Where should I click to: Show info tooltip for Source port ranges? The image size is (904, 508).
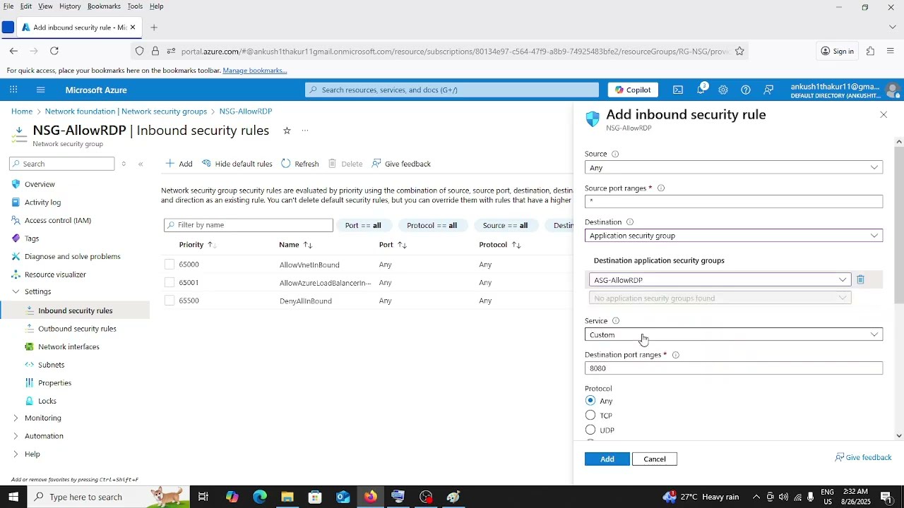[661, 188]
